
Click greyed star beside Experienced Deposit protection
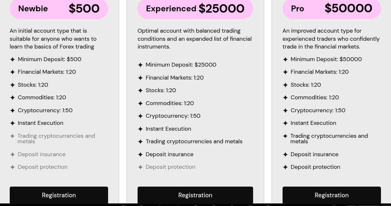pyautogui.click(x=140, y=167)
